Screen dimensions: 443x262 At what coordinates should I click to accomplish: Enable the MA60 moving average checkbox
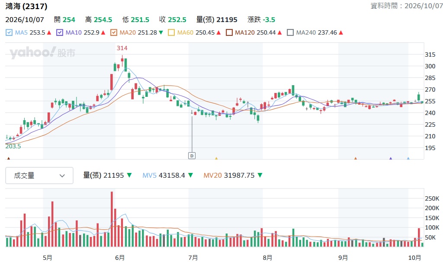171,32
